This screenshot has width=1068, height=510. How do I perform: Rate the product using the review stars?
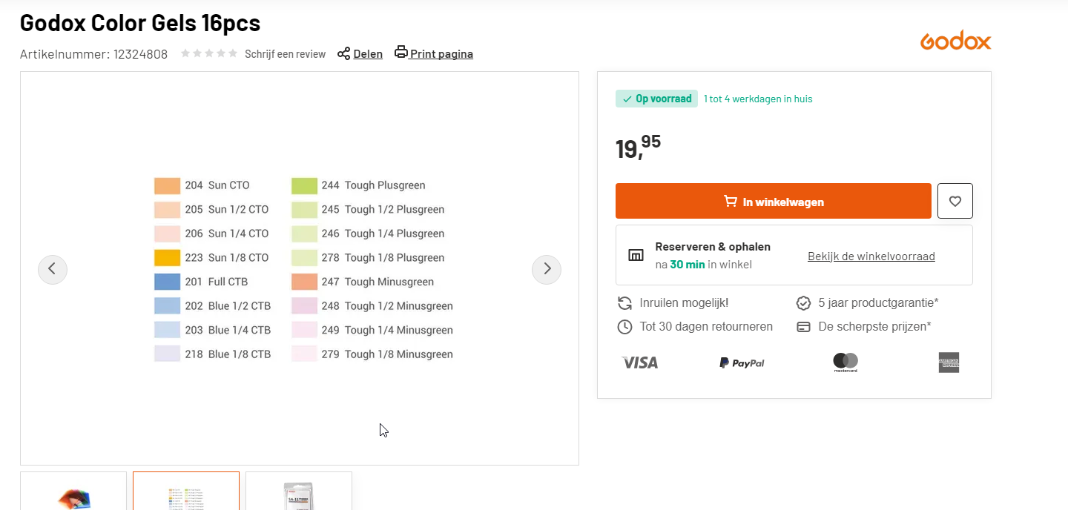tap(209, 53)
